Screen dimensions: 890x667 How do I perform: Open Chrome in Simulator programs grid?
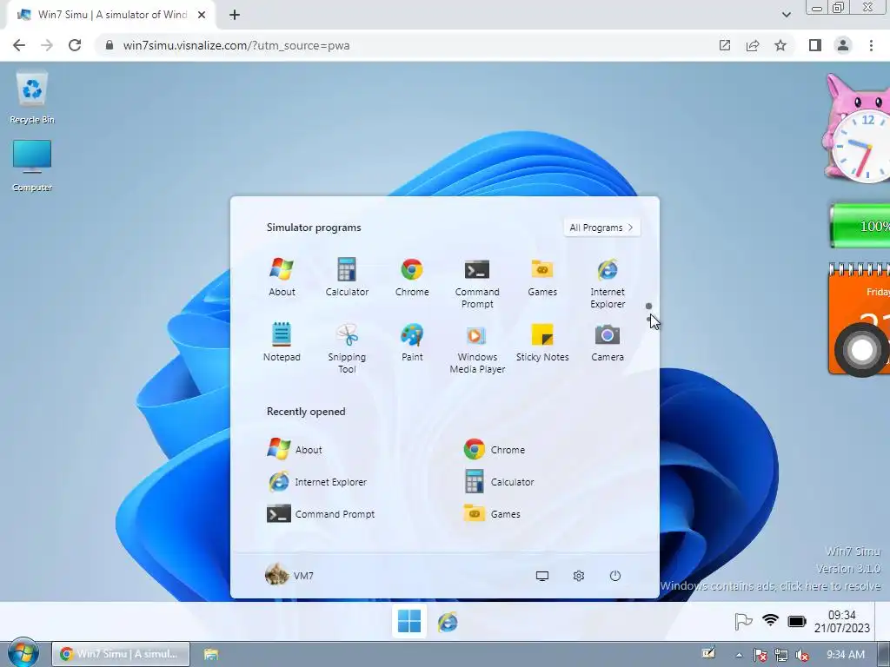(x=412, y=277)
